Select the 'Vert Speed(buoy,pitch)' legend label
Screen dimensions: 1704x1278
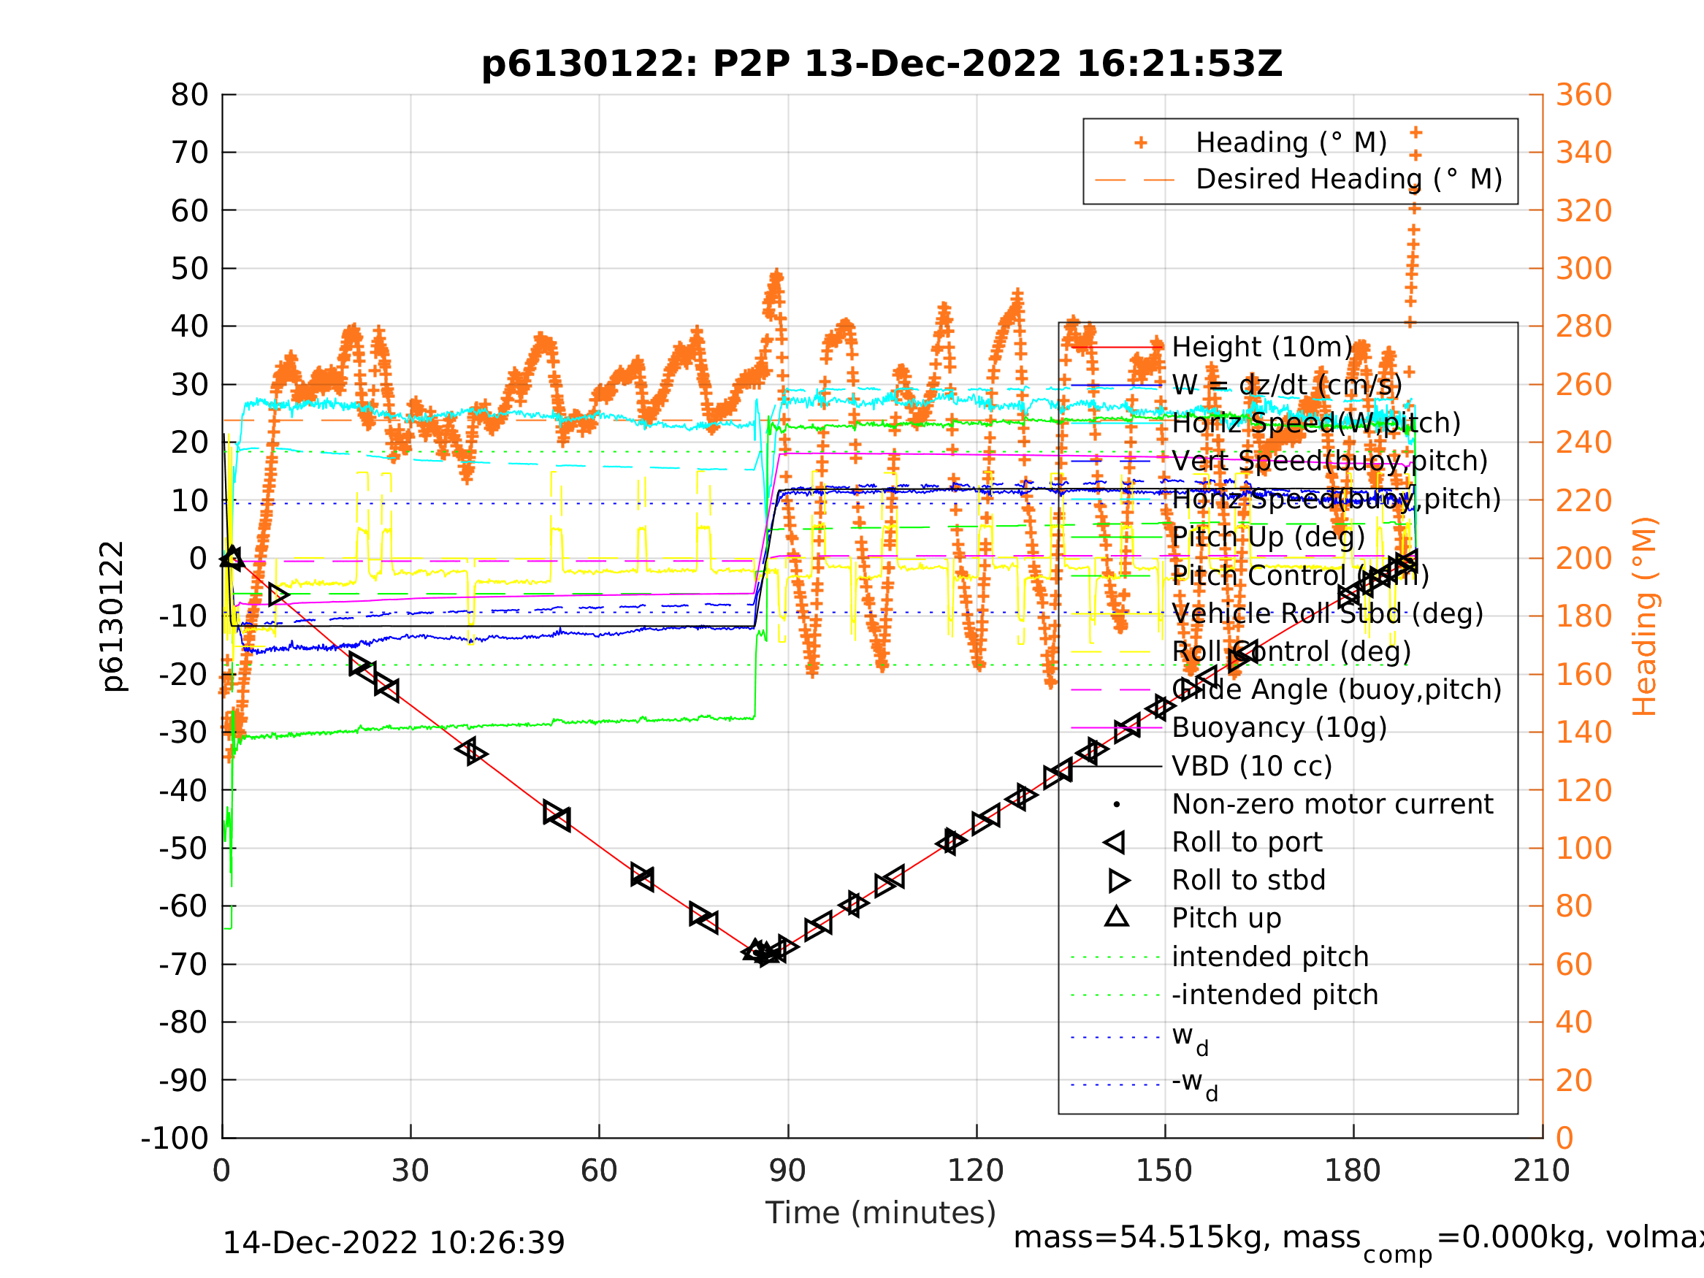tap(1329, 461)
